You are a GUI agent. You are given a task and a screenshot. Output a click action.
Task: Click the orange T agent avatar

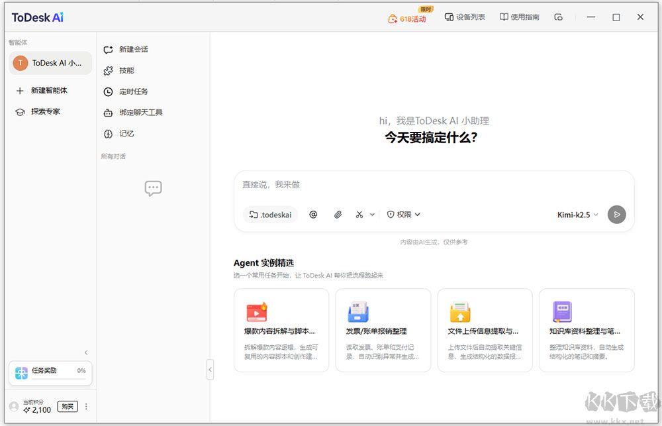[x=21, y=63]
